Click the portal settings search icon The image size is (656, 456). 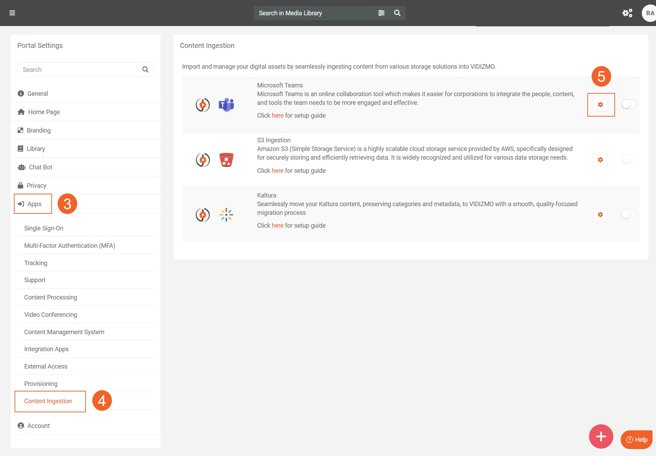(x=146, y=70)
